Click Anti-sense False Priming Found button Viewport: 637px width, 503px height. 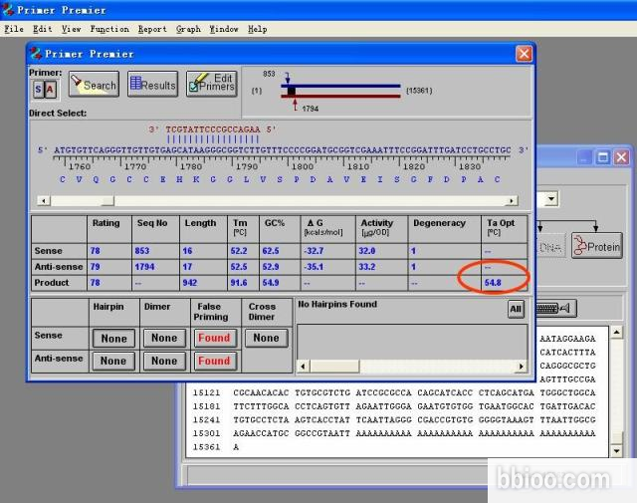[215, 361]
